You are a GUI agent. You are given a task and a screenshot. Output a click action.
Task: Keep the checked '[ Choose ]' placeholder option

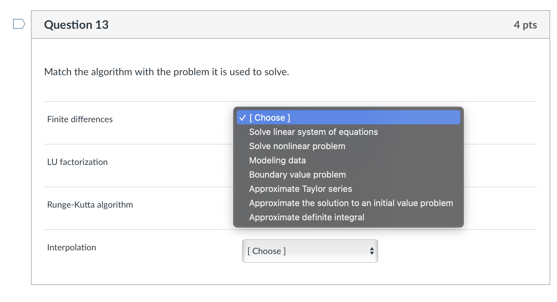coord(348,118)
